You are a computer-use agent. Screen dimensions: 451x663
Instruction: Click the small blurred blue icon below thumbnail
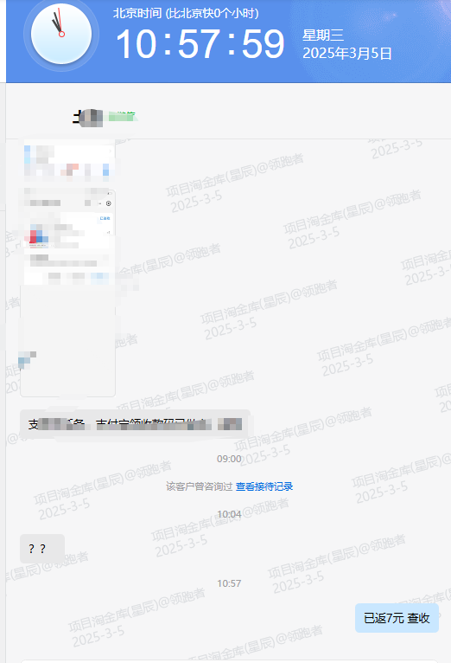pyautogui.click(x=27, y=360)
